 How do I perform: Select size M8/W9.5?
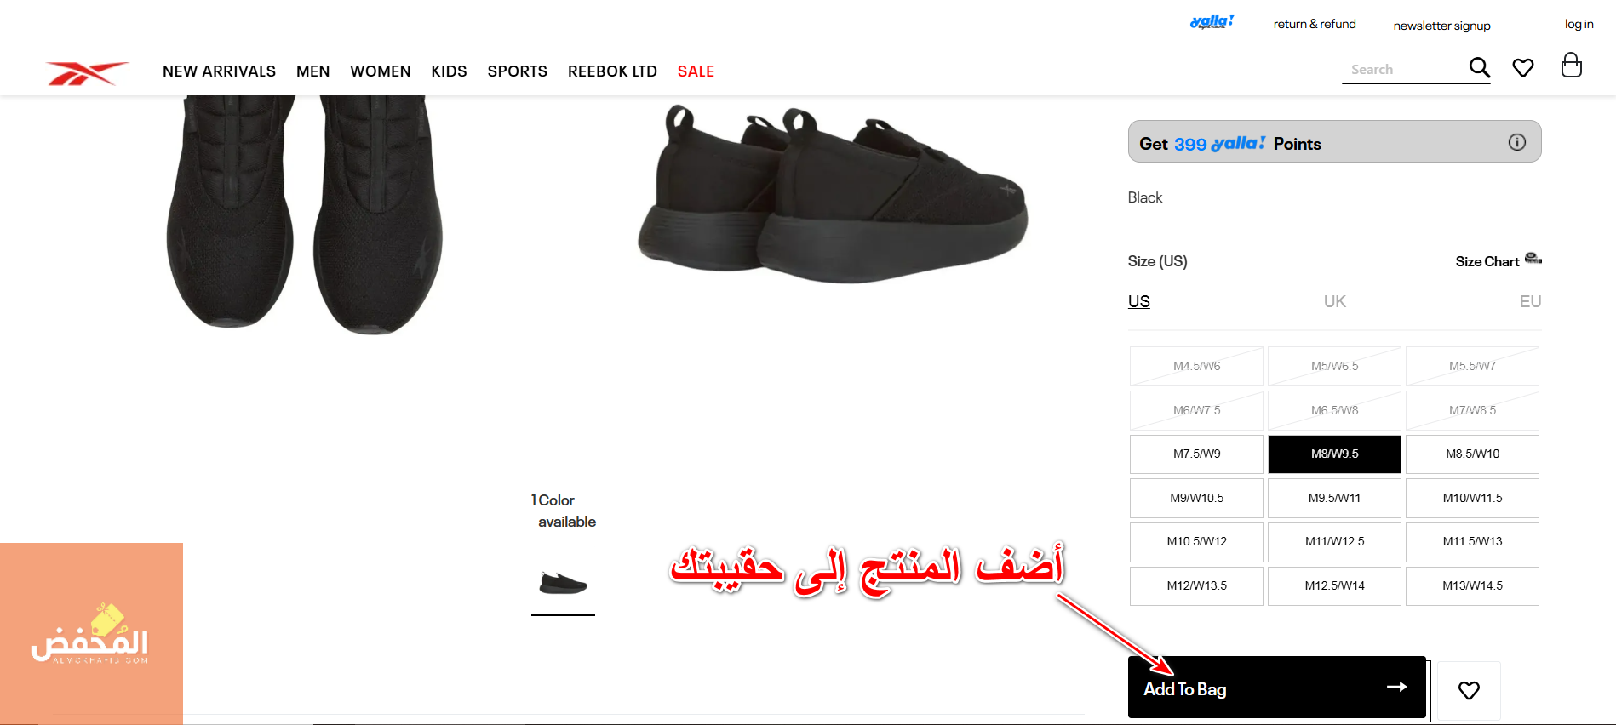(1334, 454)
